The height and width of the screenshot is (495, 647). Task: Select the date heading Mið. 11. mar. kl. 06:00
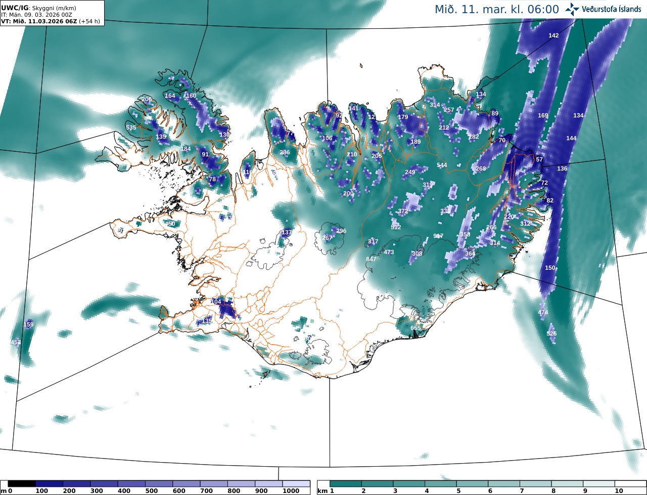click(x=497, y=10)
